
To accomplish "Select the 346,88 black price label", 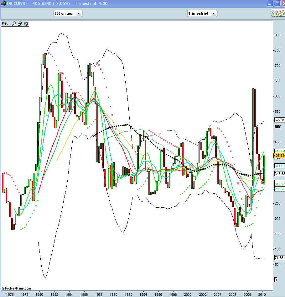I will click(x=279, y=173).
